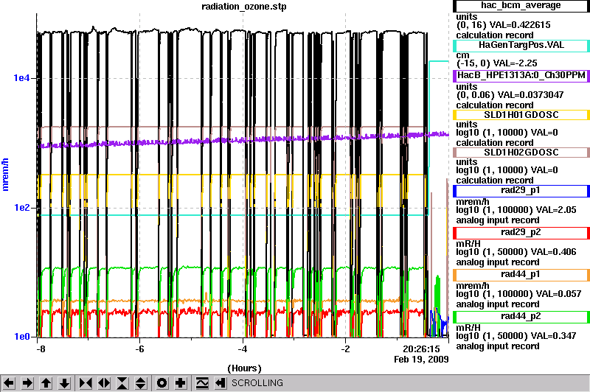Click the 1e0 y-axis tick label
This screenshot has height=392, width=590.
21,337
